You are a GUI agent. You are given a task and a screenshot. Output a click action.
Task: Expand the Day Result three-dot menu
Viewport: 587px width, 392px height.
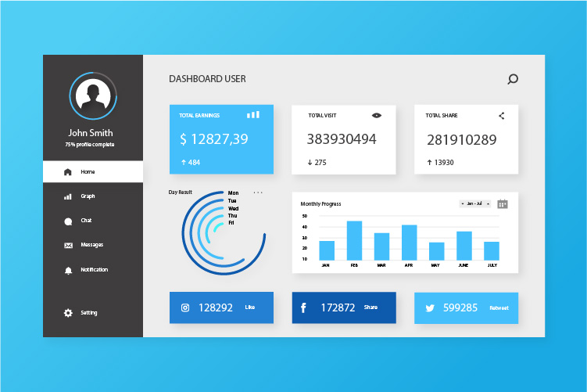coord(258,192)
